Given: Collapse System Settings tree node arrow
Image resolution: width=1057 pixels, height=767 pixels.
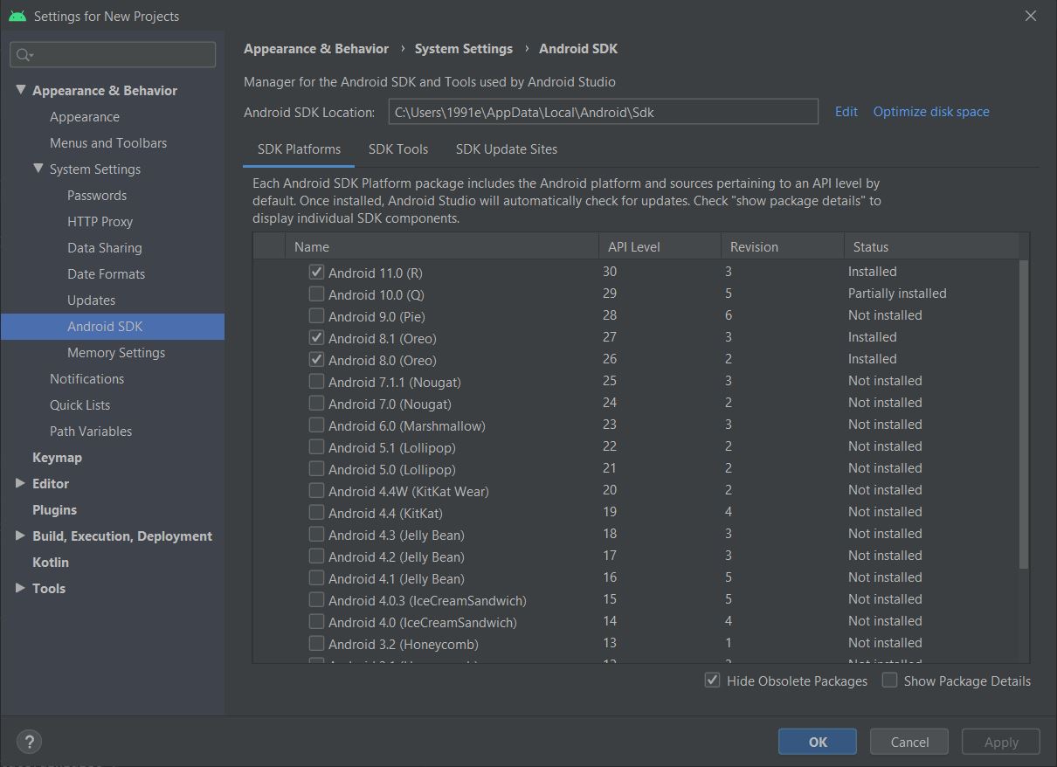Looking at the screenshot, I should [38, 169].
